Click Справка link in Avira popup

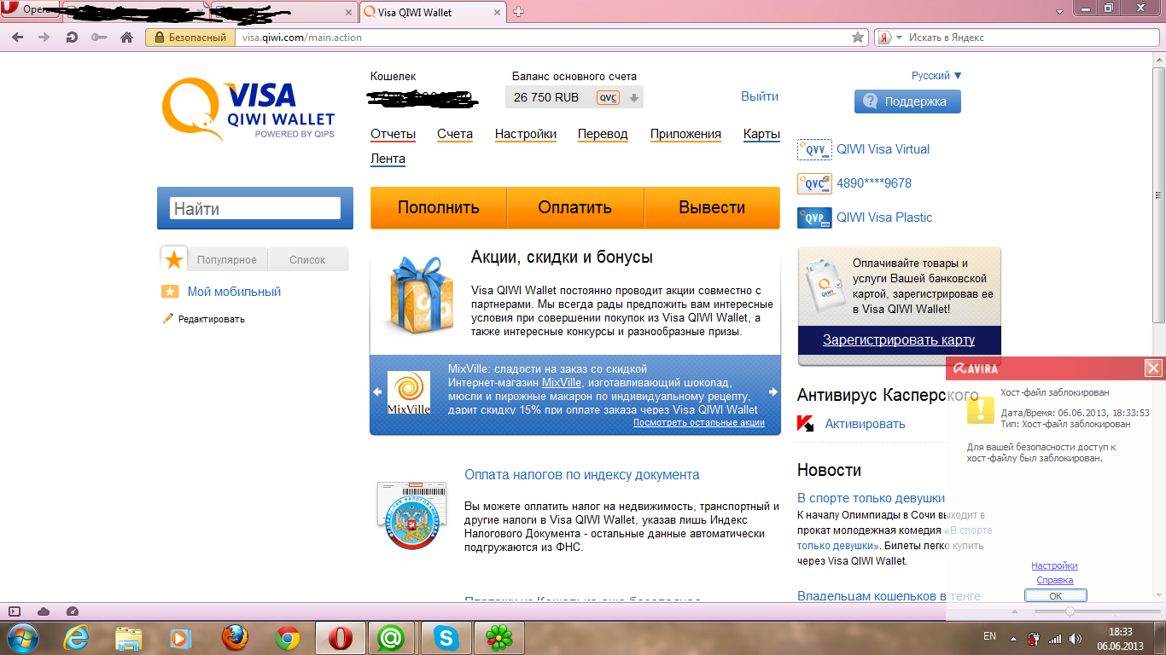1055,580
